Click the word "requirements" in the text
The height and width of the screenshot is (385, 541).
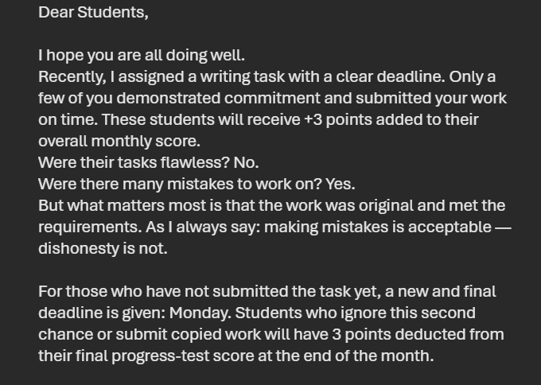click(90, 227)
